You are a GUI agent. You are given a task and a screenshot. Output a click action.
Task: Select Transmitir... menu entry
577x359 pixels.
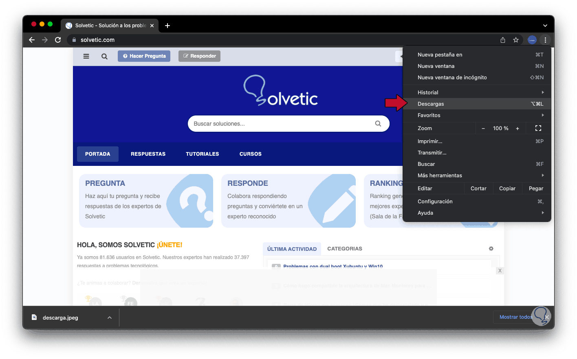coord(477,152)
